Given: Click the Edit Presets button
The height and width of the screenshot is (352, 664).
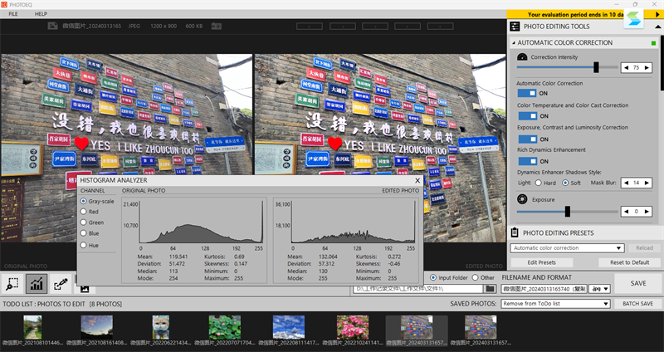Looking at the screenshot, I should click(542, 262).
